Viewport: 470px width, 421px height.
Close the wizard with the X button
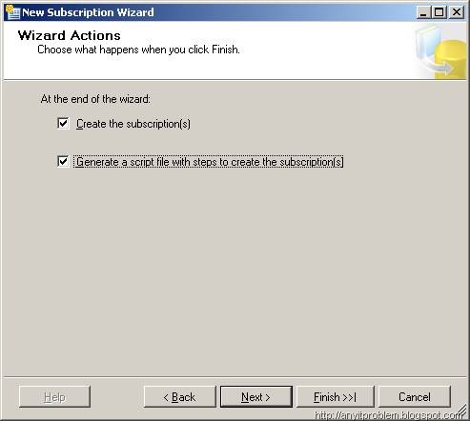point(457,12)
